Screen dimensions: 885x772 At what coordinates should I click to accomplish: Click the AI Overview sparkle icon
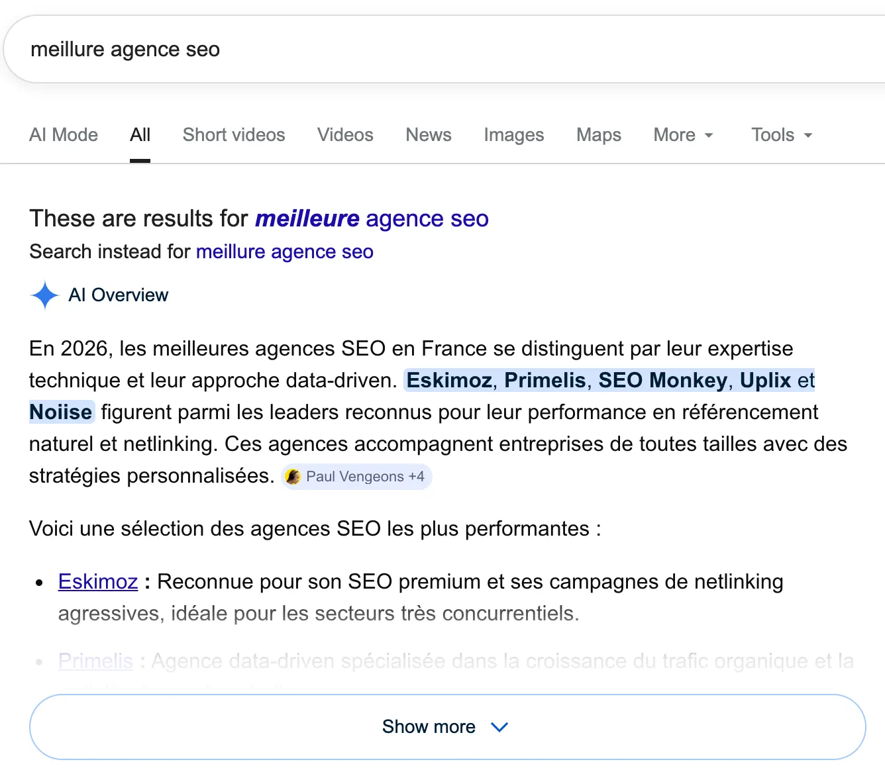[44, 295]
